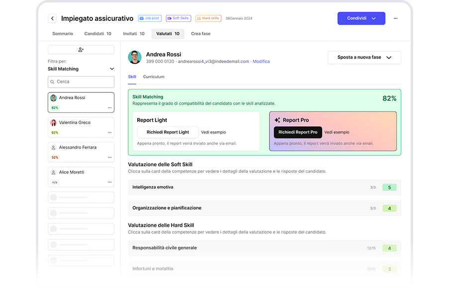Select the Skill sub-tab

coord(132,77)
